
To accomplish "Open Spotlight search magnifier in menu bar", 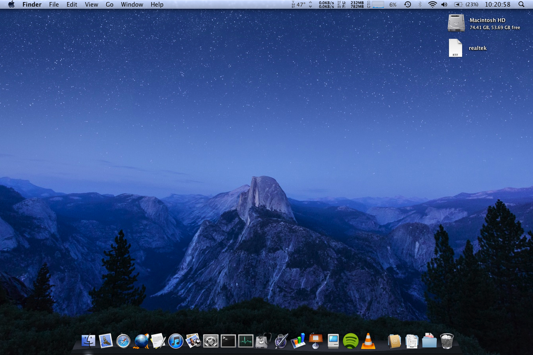I will [x=521, y=4].
